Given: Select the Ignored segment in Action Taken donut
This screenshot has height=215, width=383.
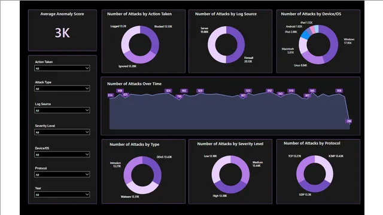Looking at the screenshot, I should click(x=141, y=59).
